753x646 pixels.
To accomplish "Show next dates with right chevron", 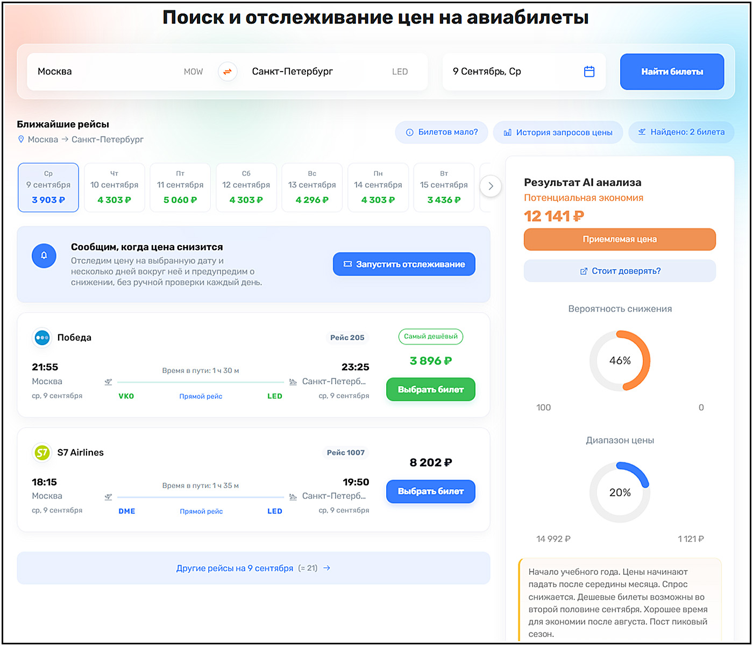I will (x=491, y=187).
